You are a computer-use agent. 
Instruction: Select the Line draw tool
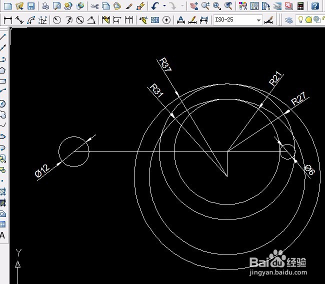click(3, 37)
